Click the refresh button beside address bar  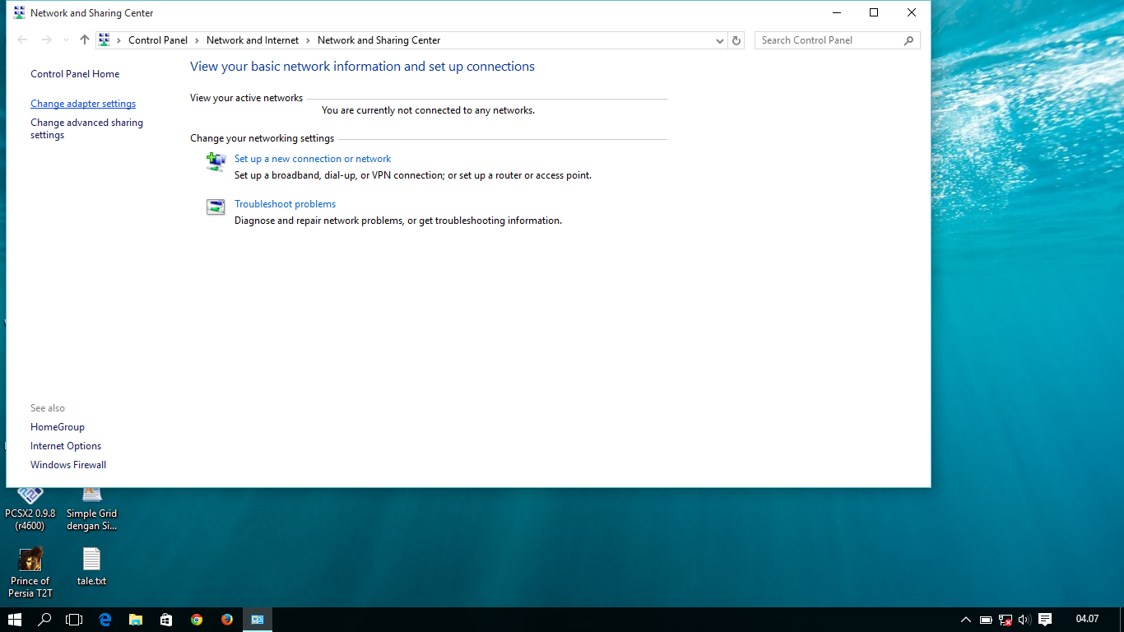pos(736,39)
